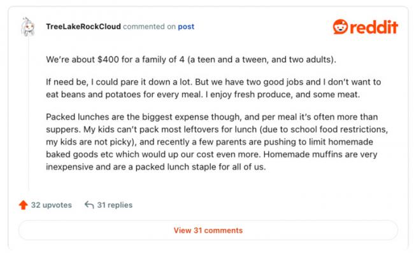The height and width of the screenshot is (253, 414).
Task: Click the orange upvote arrow icon
Action: (x=23, y=205)
